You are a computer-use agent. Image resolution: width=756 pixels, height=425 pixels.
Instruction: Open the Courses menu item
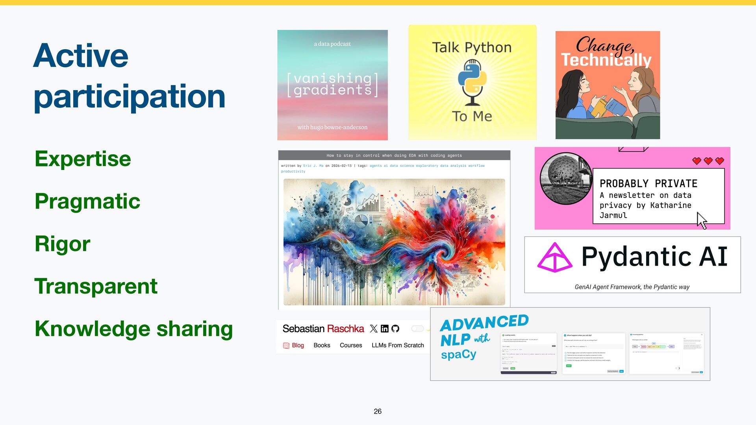coord(350,345)
